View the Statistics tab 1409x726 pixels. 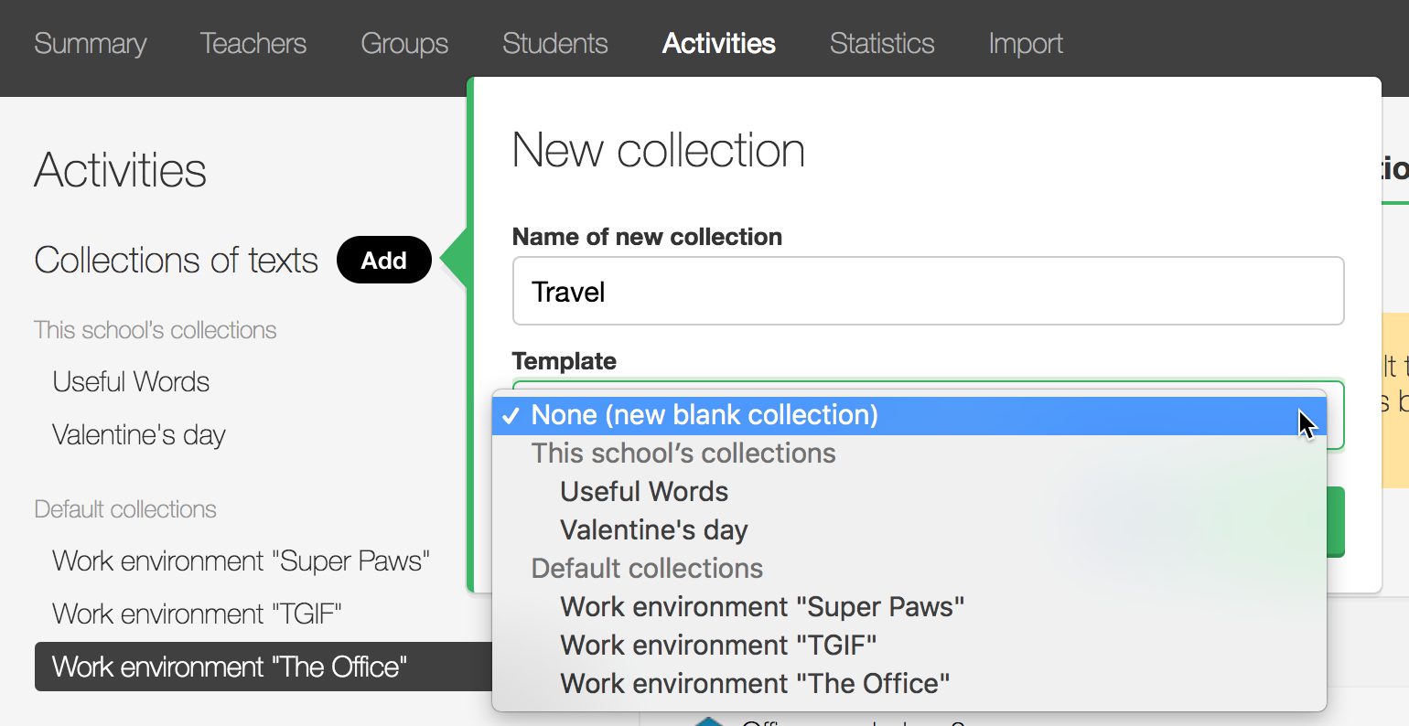881,44
